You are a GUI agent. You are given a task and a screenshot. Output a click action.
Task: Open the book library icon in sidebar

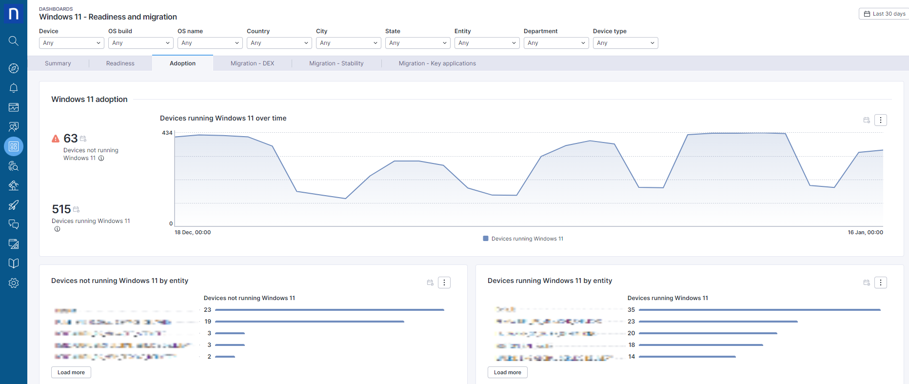(x=14, y=263)
